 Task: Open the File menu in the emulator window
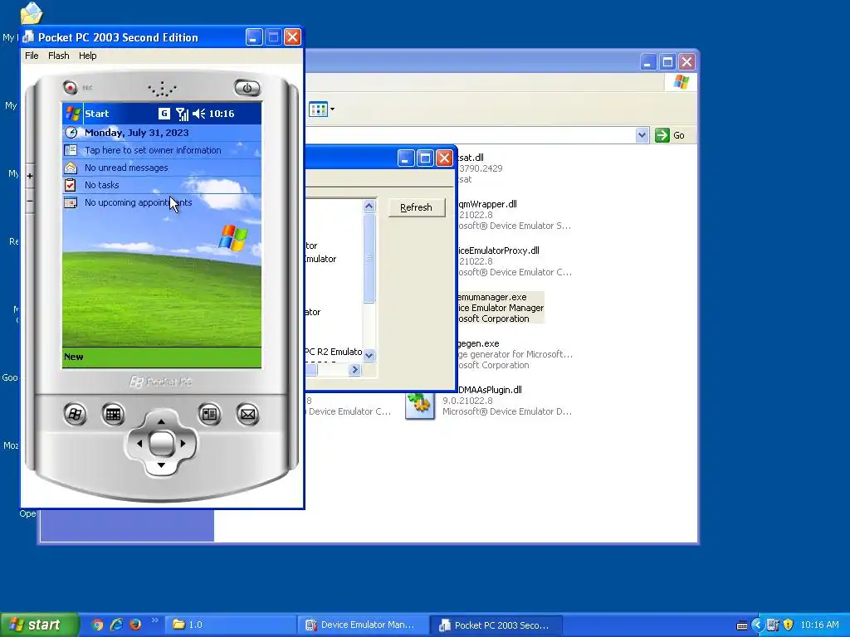[32, 56]
